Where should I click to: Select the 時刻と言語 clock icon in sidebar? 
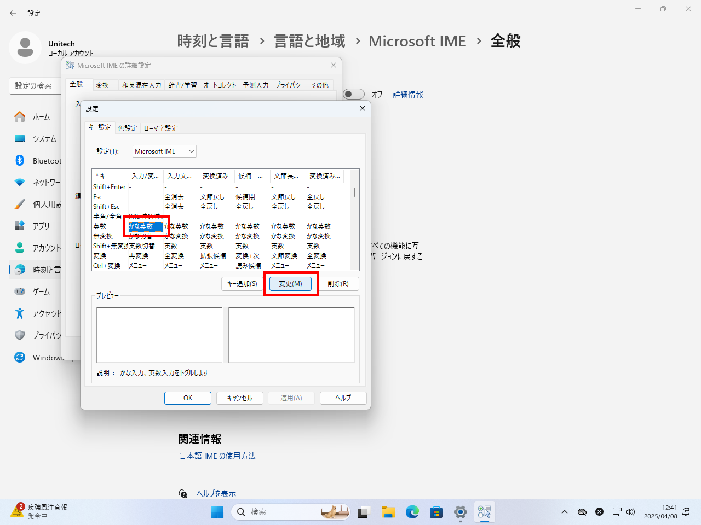click(20, 270)
